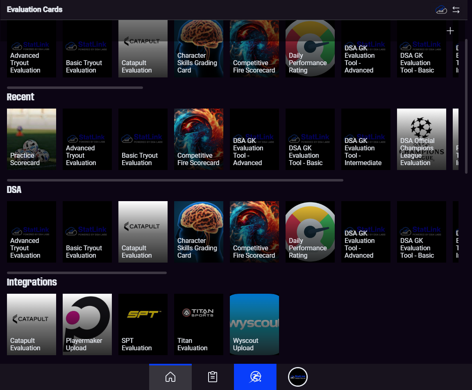The width and height of the screenshot is (472, 390).
Task: Open the Practice Scorecard card
Action: [x=32, y=139]
